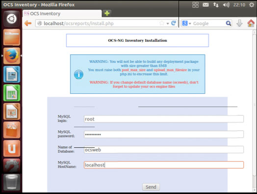The image size is (257, 194).
Task: Open the URL history dropdown arrow
Action: [168, 24]
